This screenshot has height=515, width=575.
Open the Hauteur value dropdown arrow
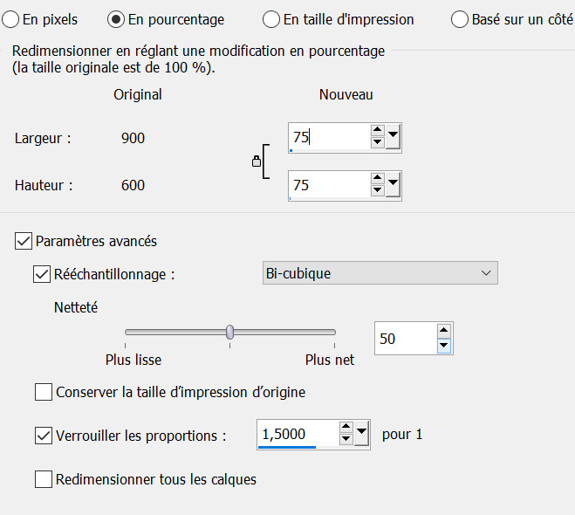tap(393, 184)
